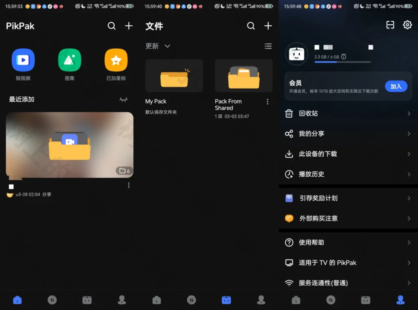Image resolution: width=418 pixels, height=310 pixels.
Task: Switch files to list view
Action: coord(268,46)
